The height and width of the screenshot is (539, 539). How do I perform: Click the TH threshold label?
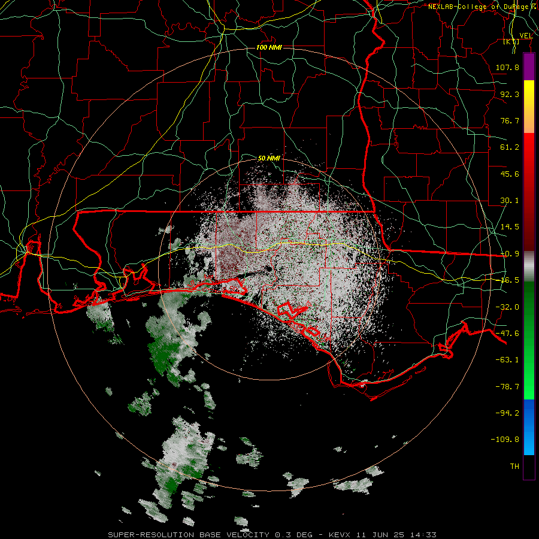[514, 467]
